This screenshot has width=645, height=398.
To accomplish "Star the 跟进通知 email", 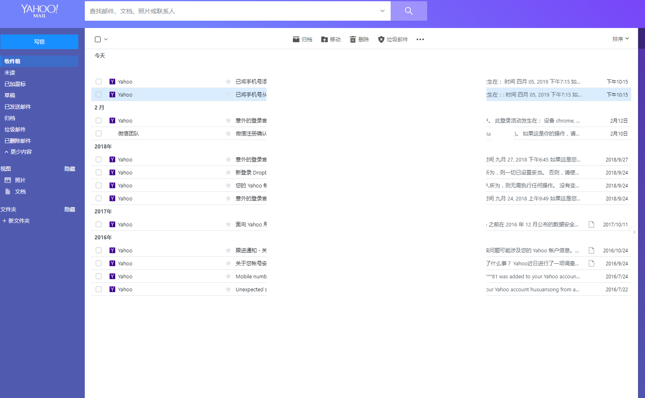I will point(228,250).
